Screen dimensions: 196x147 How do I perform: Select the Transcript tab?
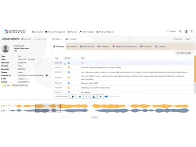tap(59, 47)
